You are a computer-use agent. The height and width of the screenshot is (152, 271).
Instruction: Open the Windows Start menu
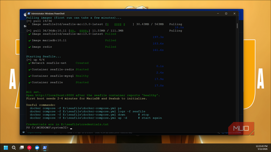tap(6, 147)
